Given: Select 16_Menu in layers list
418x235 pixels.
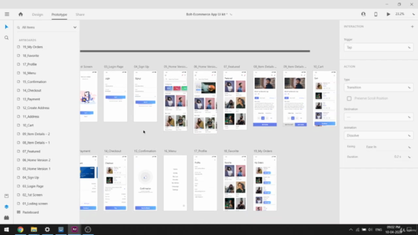Looking at the screenshot, I should pyautogui.click(x=29, y=73).
